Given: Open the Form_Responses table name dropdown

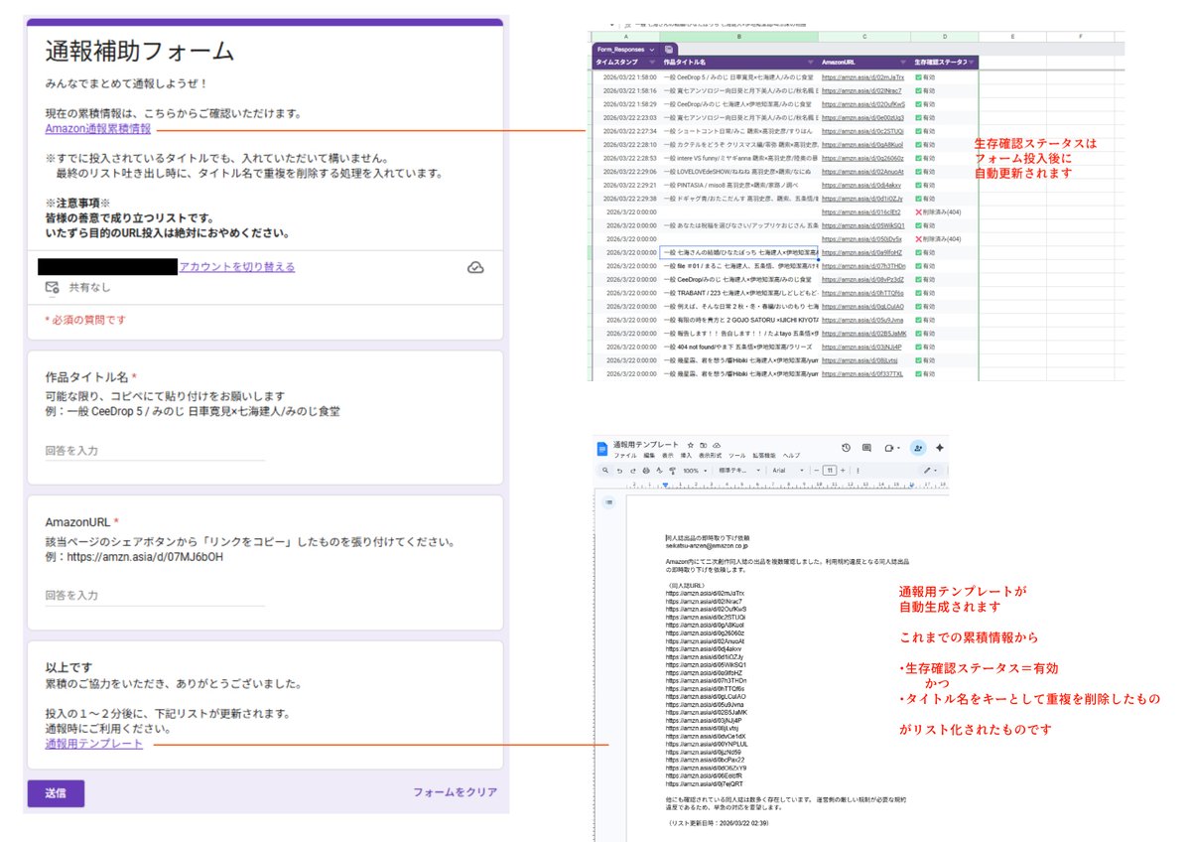Looking at the screenshot, I should pyautogui.click(x=652, y=50).
